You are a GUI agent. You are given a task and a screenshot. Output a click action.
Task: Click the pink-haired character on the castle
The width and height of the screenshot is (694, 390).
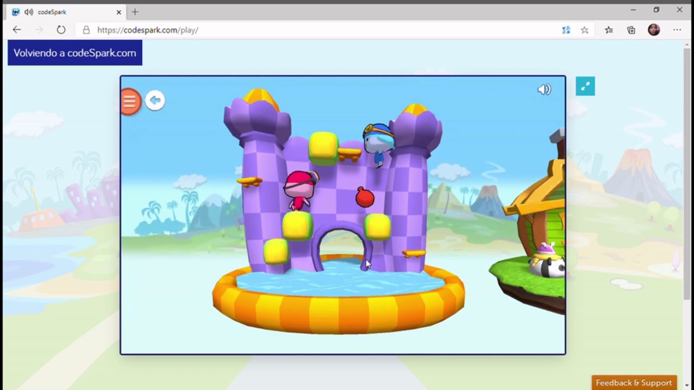300,190
